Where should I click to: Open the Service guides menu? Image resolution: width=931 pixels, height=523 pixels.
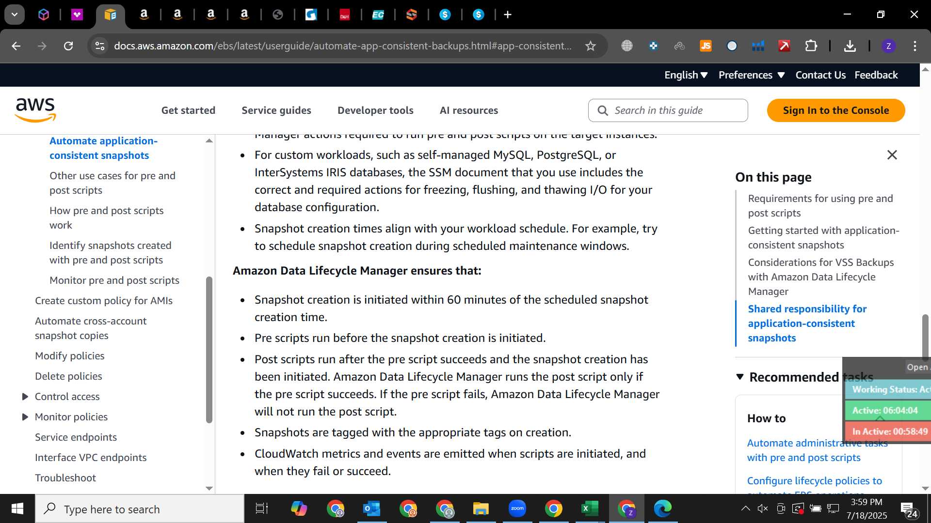click(276, 110)
